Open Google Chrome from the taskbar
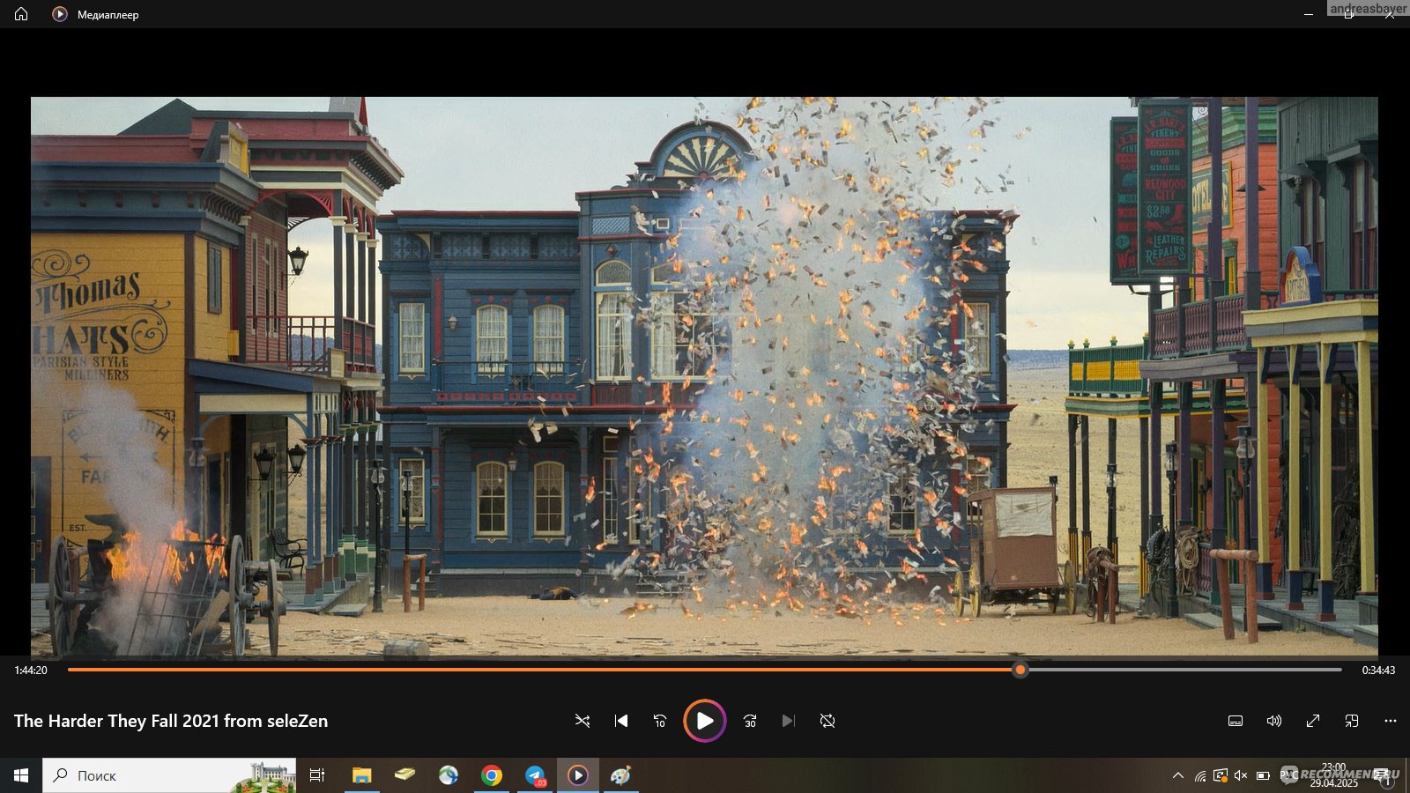Viewport: 1410px width, 793px height. click(x=492, y=775)
